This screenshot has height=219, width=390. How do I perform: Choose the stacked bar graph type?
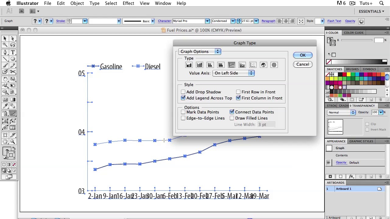click(x=221, y=65)
